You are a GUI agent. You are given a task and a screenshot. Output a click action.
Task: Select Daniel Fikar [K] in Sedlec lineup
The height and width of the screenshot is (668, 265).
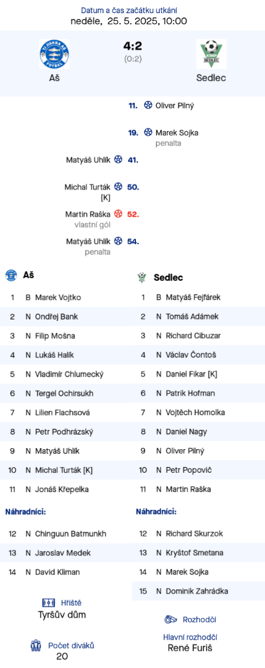click(x=192, y=374)
